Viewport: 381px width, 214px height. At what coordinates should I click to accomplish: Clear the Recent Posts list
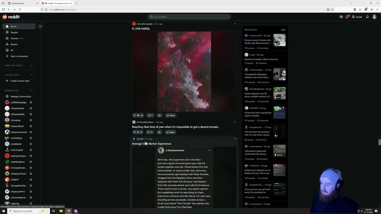[x=283, y=30]
